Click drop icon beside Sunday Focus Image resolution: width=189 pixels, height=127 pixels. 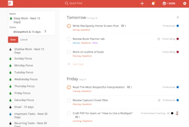pyautogui.click(x=10, y=59)
